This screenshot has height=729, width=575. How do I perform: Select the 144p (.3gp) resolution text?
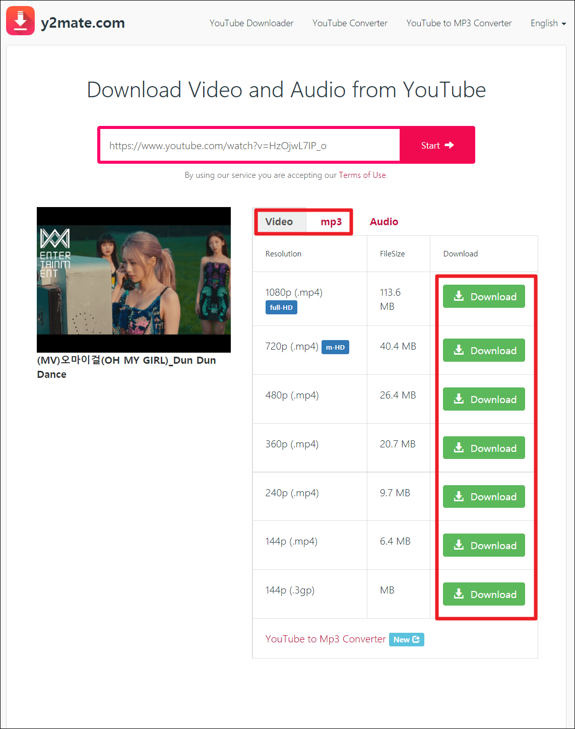(x=290, y=590)
